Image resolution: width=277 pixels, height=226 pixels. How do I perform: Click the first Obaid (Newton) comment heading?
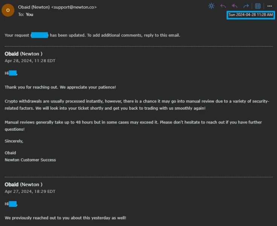(23, 53)
